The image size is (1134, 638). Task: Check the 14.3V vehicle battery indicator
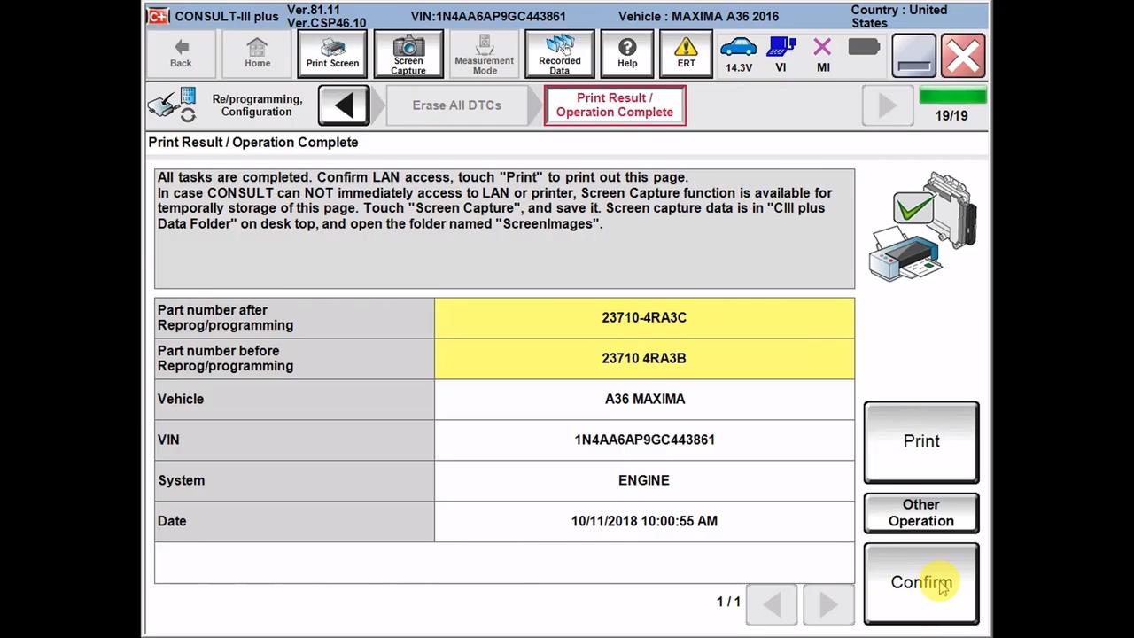pos(738,54)
